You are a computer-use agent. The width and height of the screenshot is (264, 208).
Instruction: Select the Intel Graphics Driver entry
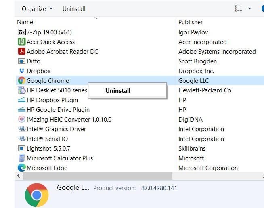(56, 129)
